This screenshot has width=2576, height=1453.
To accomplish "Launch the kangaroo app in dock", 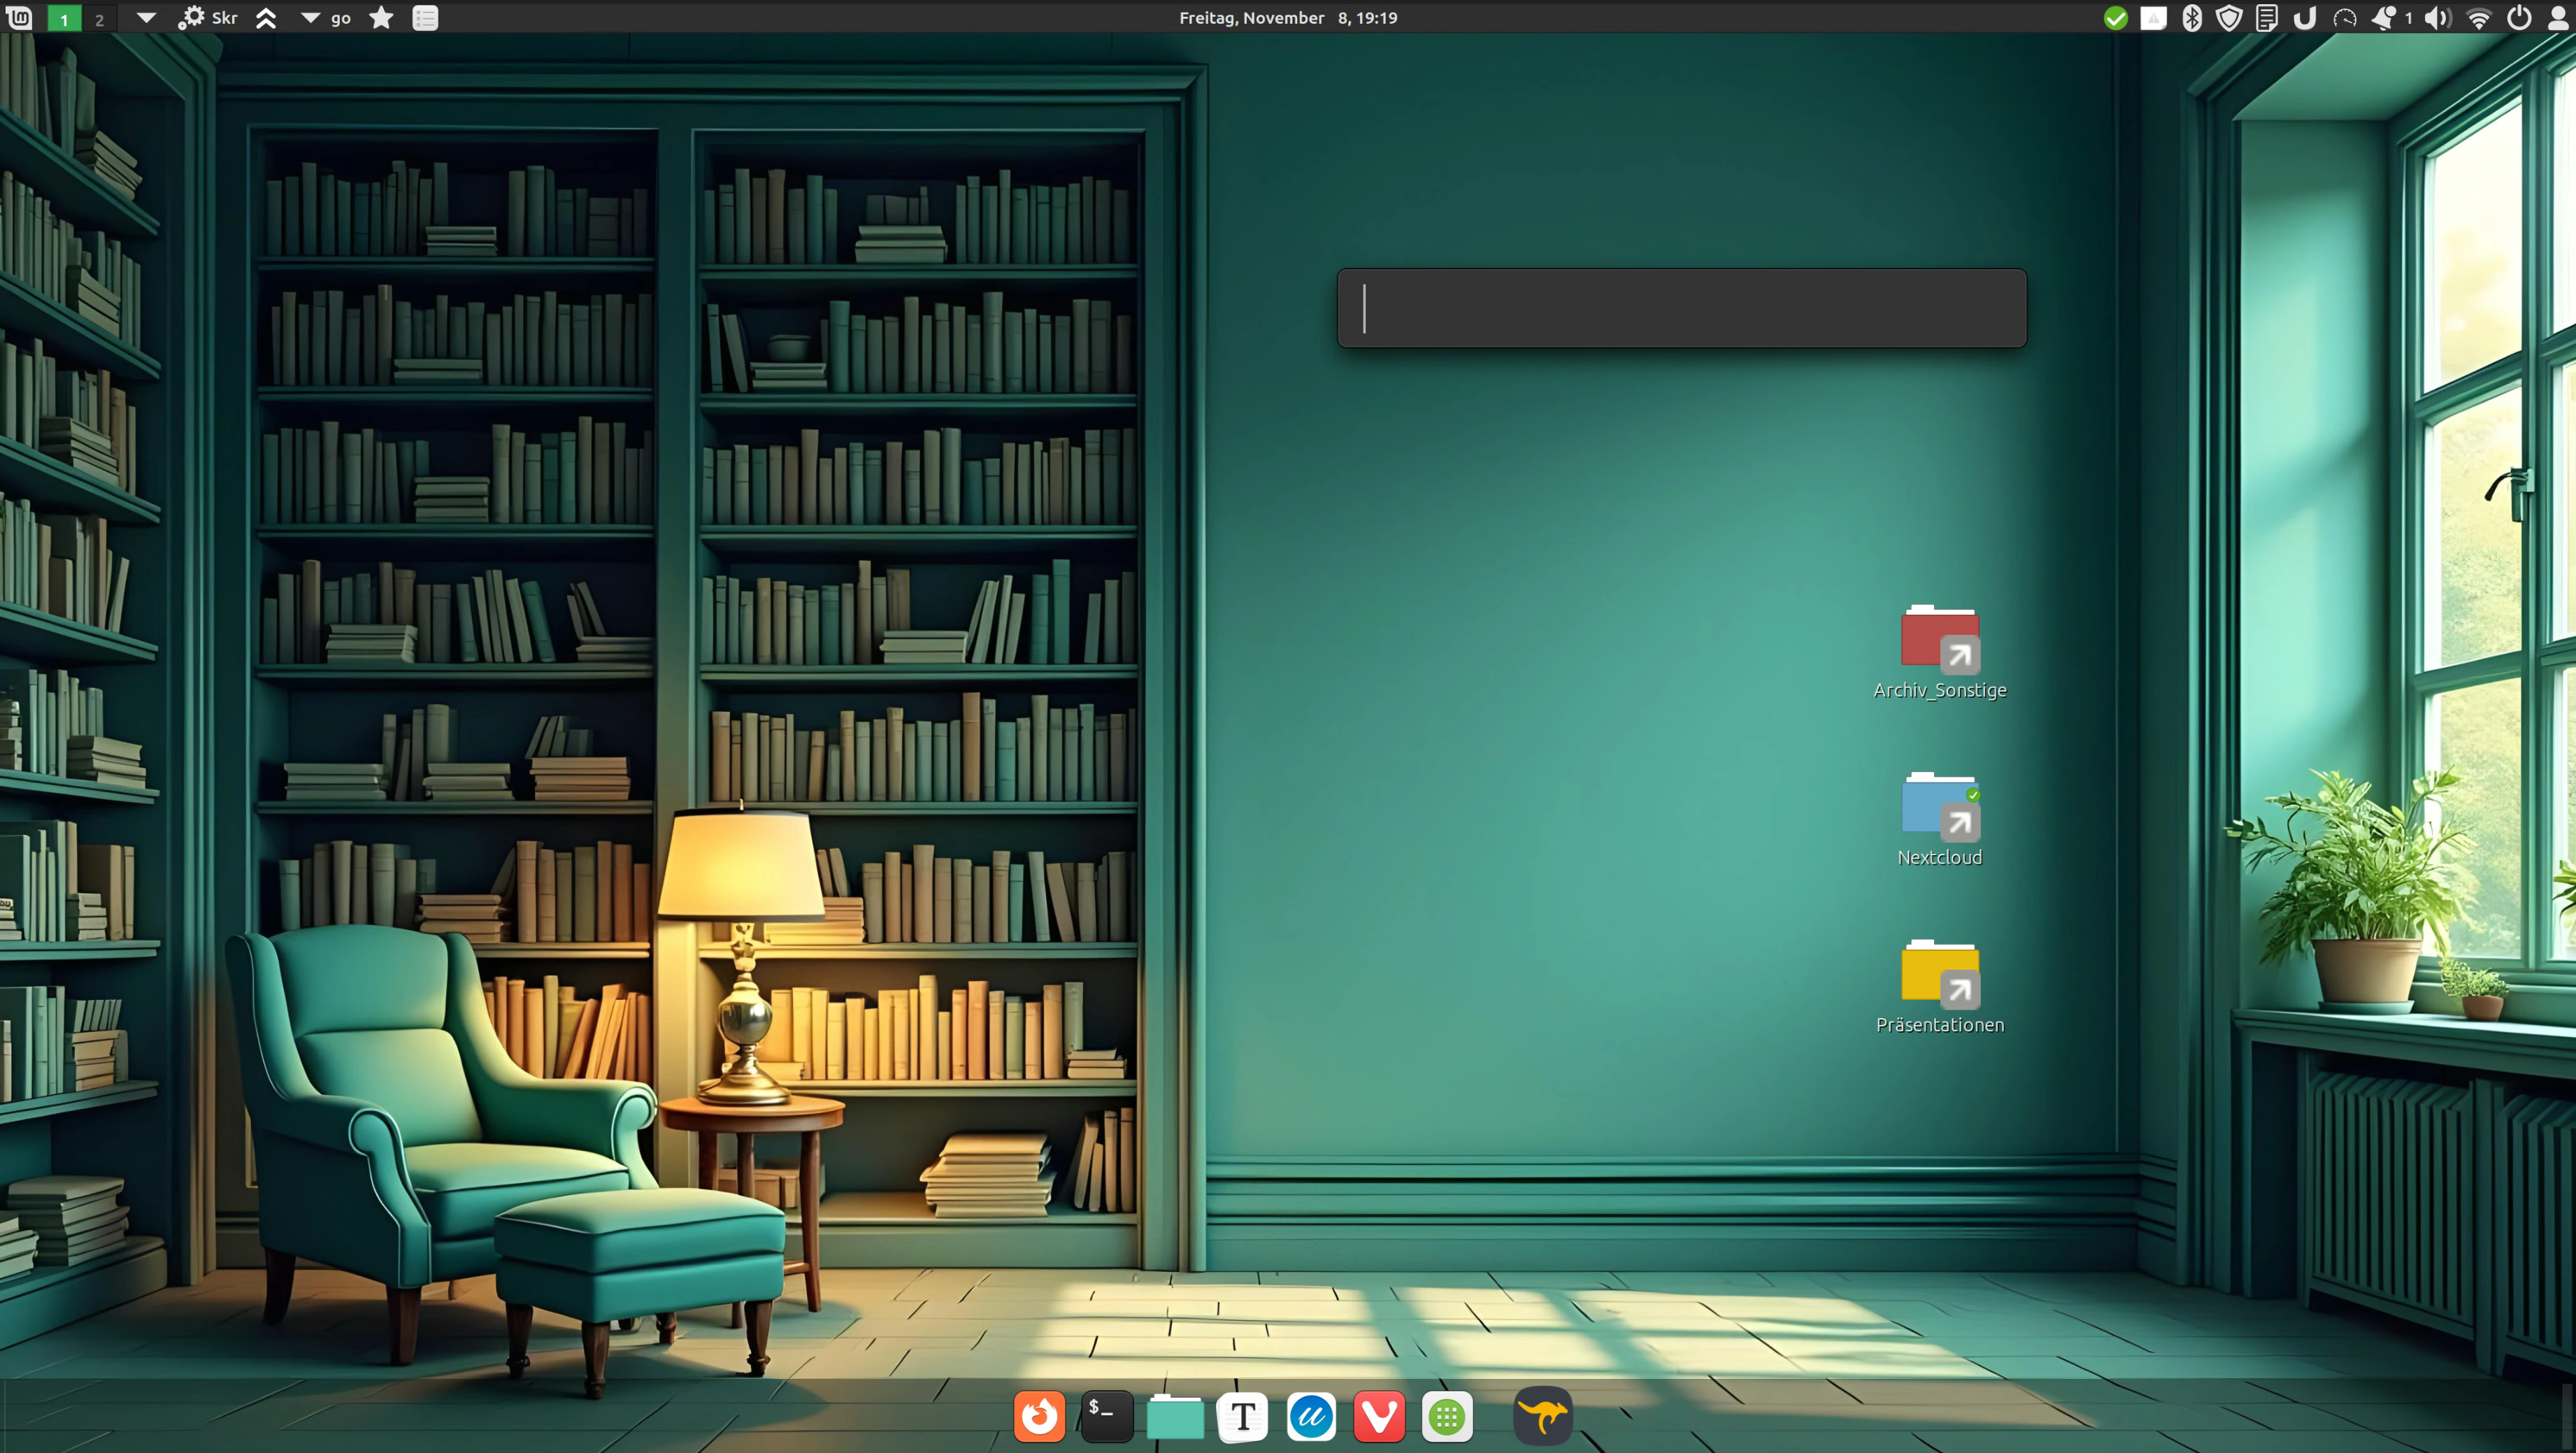I will (1543, 1416).
